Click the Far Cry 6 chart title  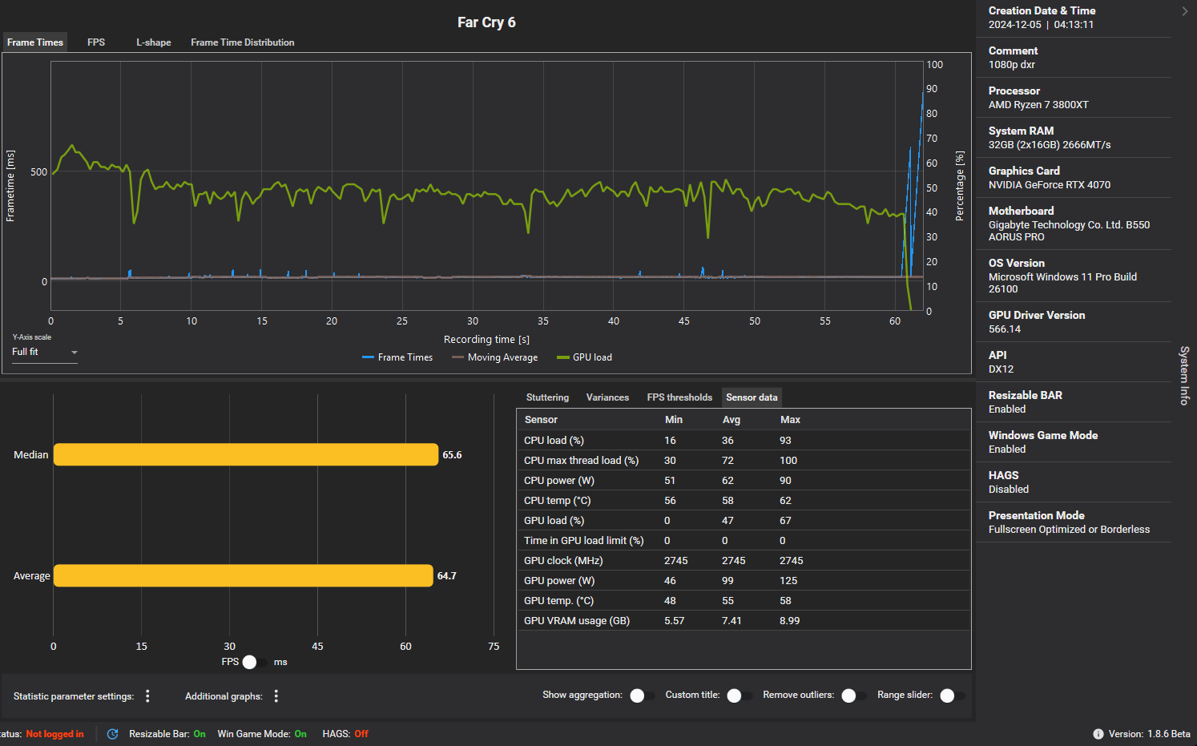point(486,22)
